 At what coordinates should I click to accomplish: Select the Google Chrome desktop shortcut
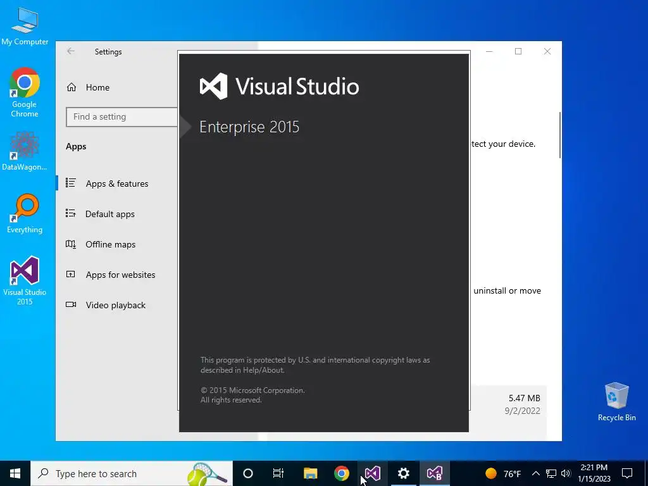pyautogui.click(x=25, y=92)
